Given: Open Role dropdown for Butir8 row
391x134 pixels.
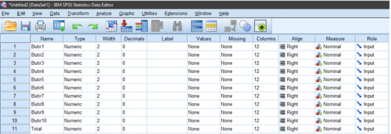Looking at the screenshot, I should tap(372, 104).
